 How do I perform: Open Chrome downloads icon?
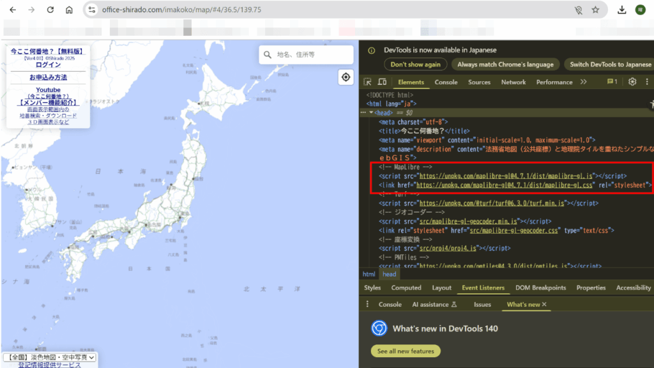pos(621,10)
